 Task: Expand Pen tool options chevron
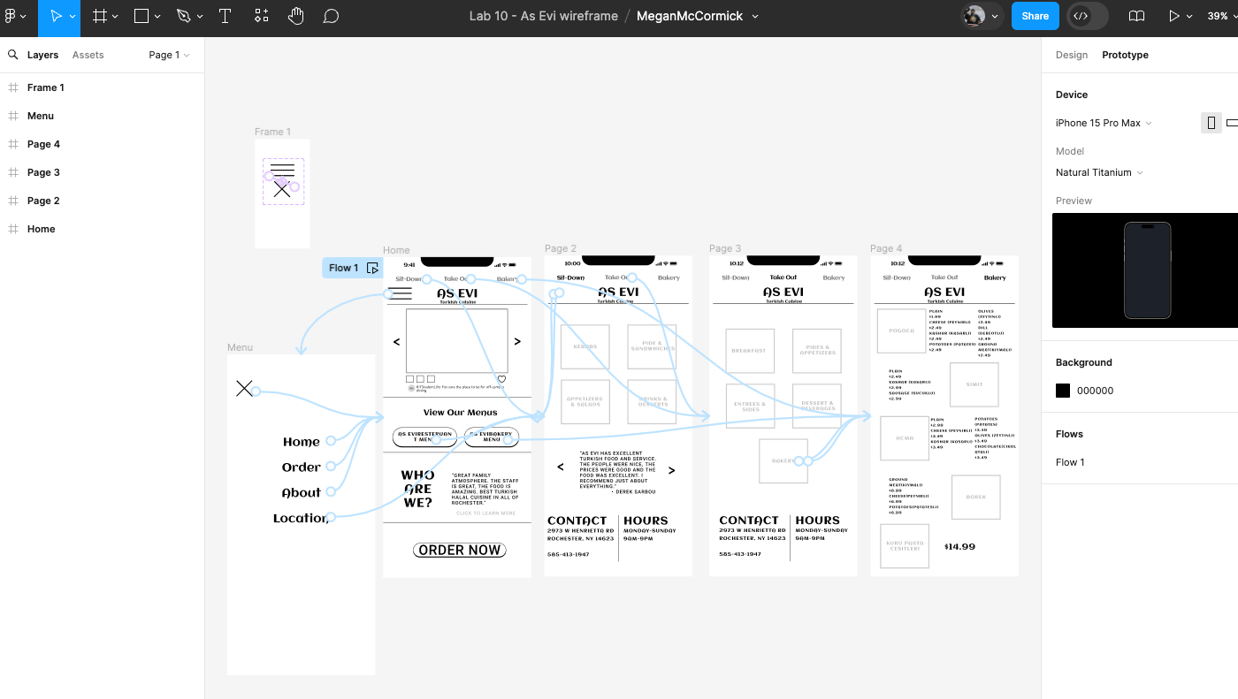[199, 17]
